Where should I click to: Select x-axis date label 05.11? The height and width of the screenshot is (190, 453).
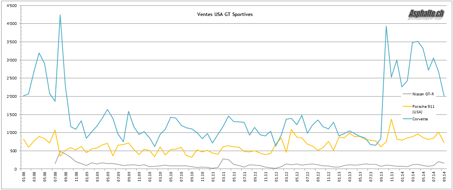click(234, 176)
